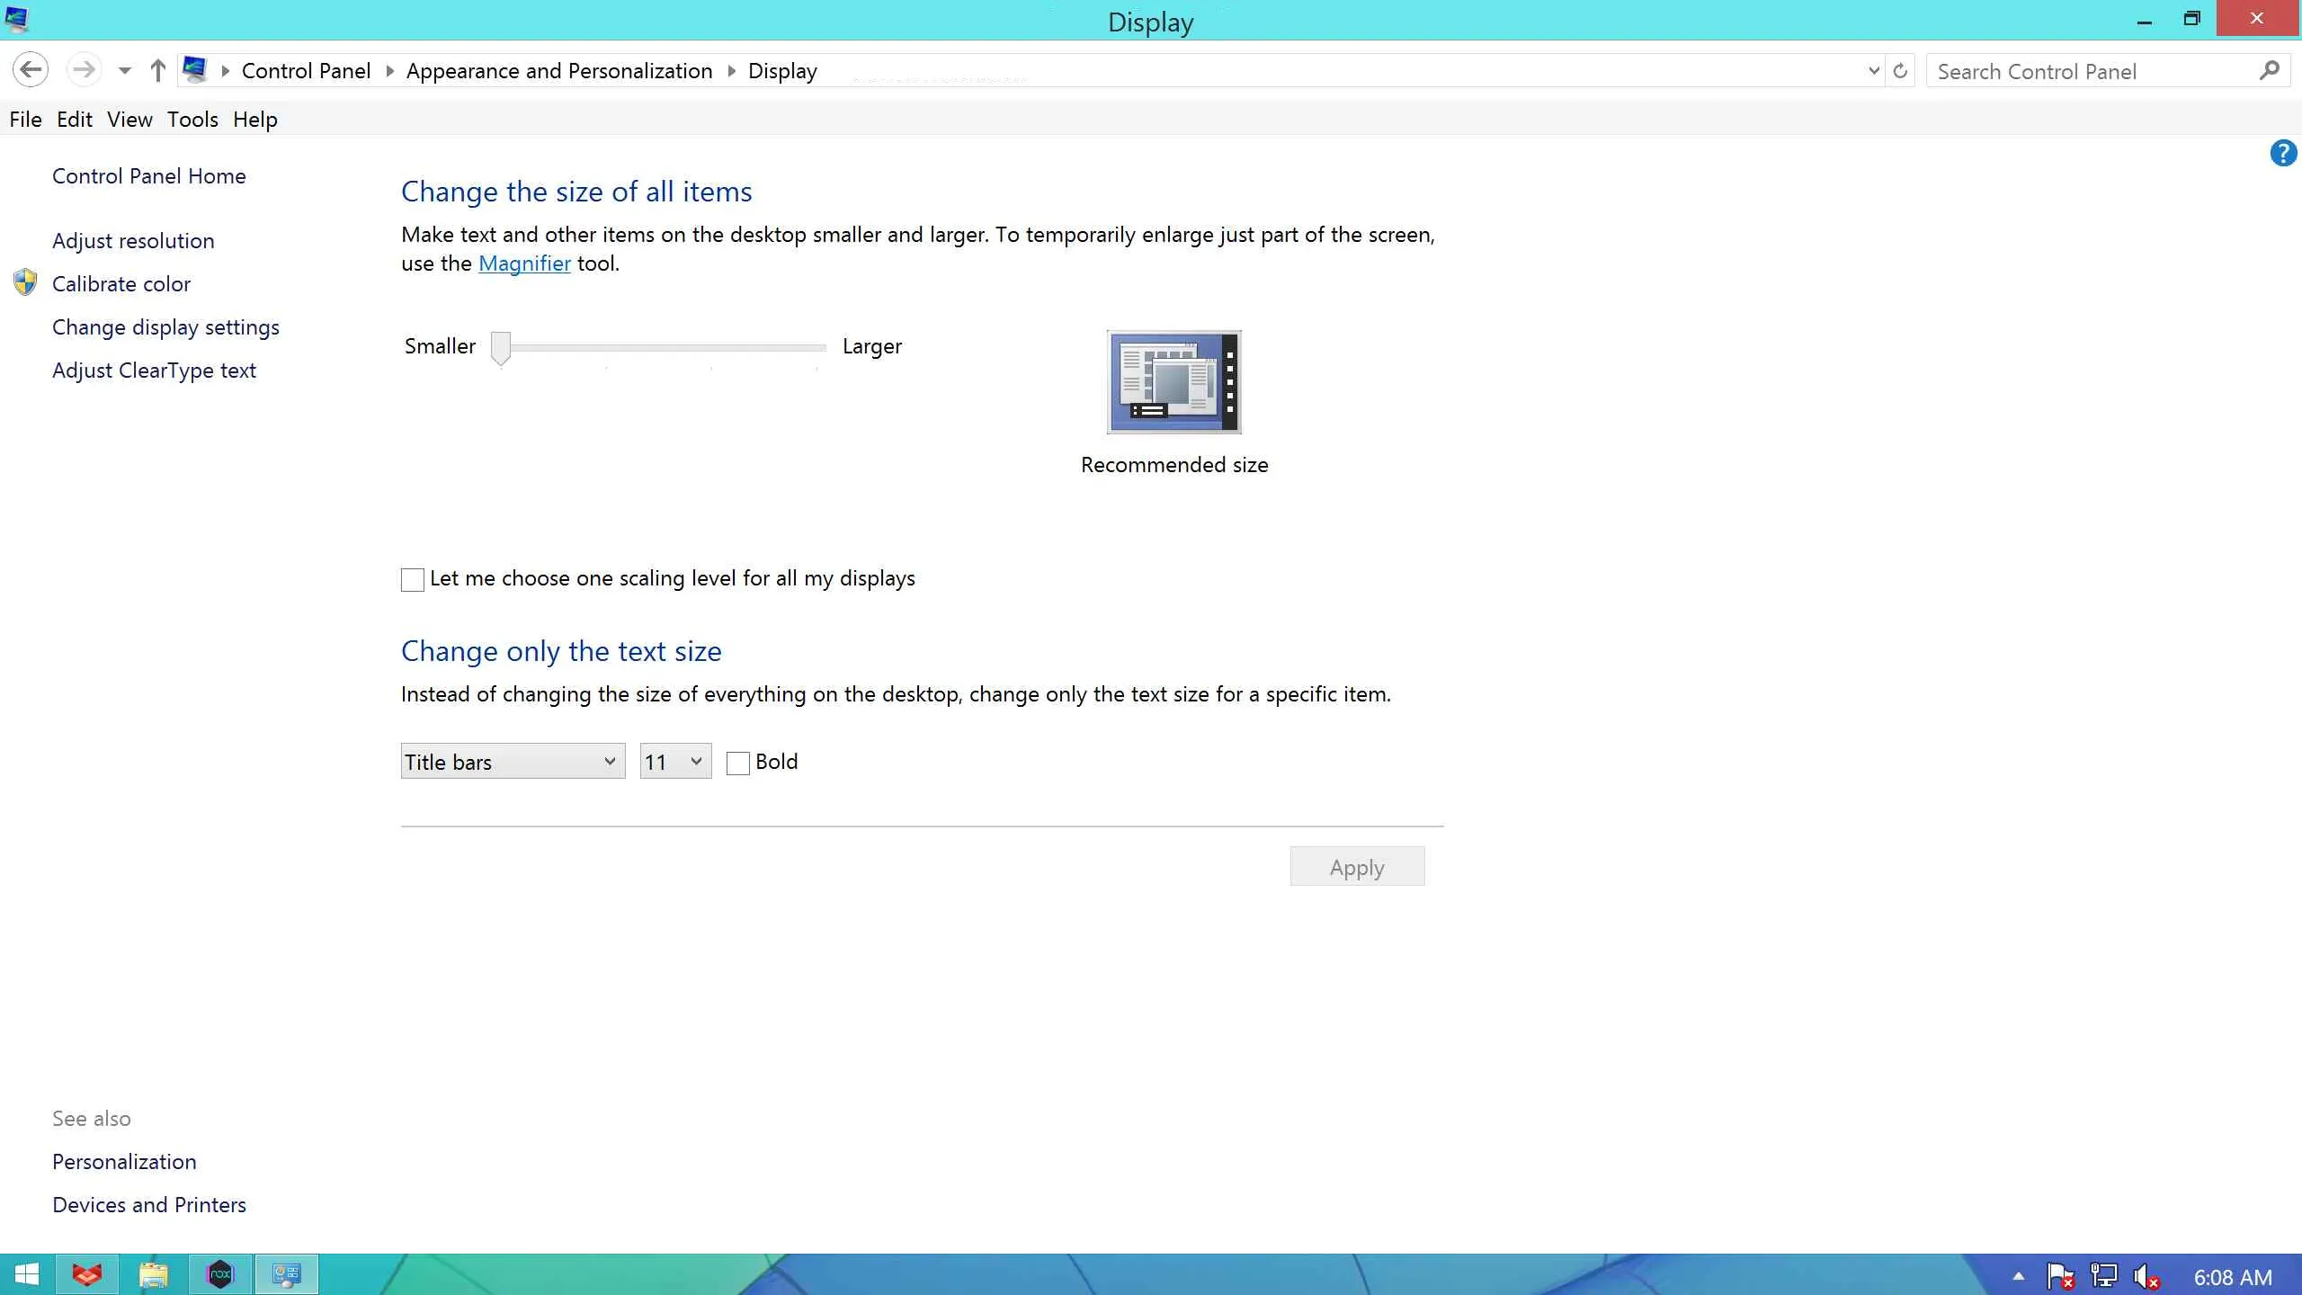
Task: Click the Smaller-Larger size slider thumb
Action: 501,347
